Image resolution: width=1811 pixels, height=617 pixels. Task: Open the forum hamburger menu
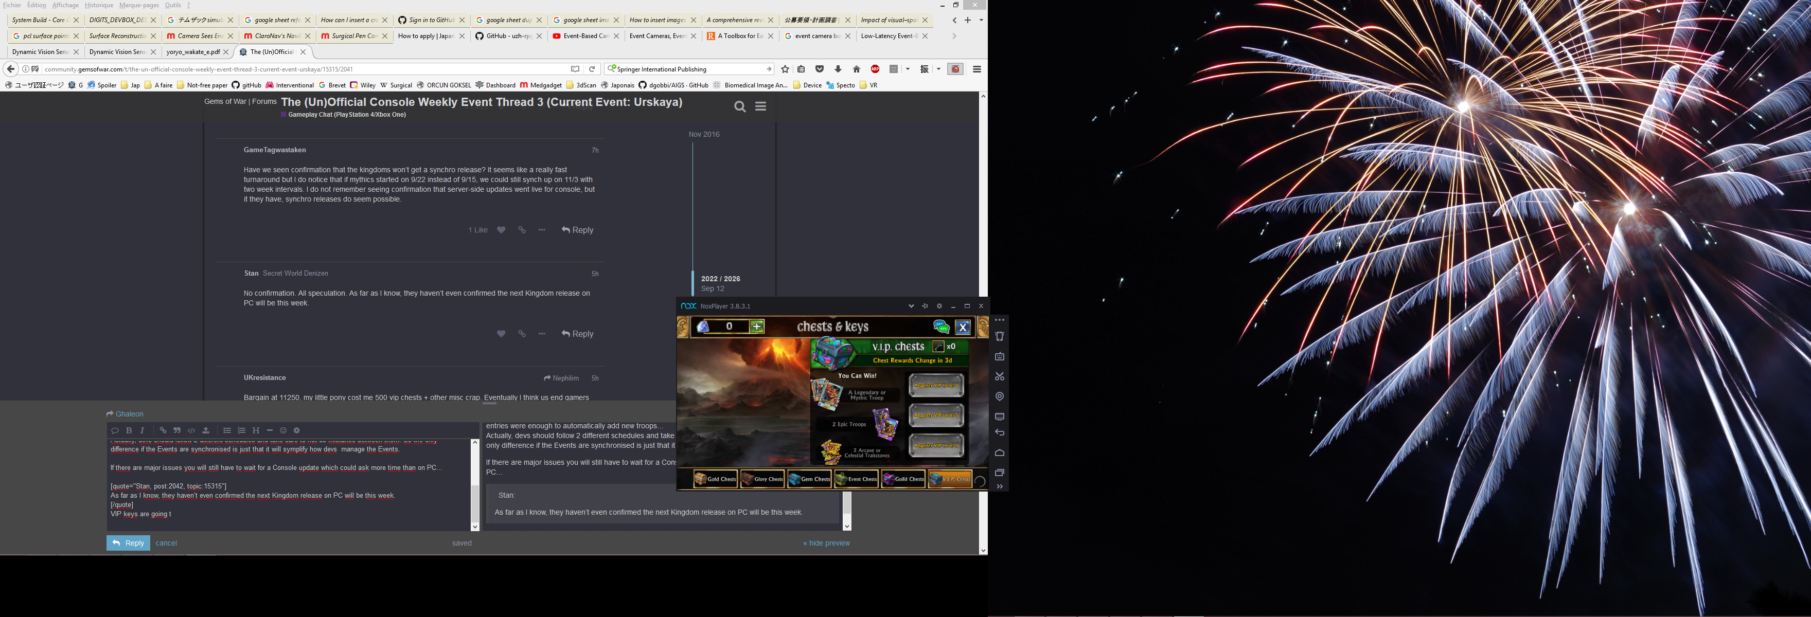coord(761,106)
